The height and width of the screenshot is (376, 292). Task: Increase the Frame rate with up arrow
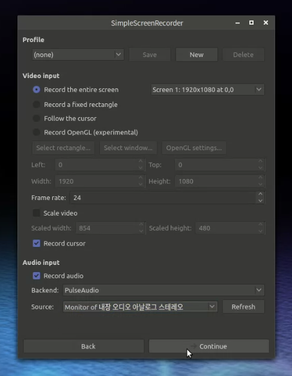[x=261, y=194]
